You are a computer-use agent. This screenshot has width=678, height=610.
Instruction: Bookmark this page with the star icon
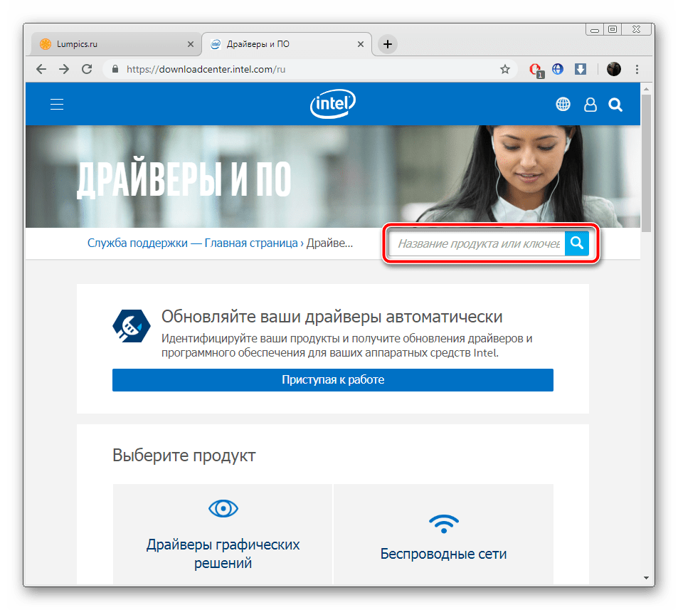505,69
